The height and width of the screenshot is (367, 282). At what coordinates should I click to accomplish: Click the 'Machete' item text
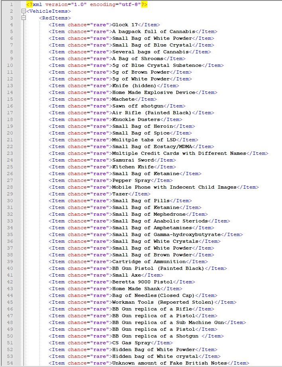123,99
